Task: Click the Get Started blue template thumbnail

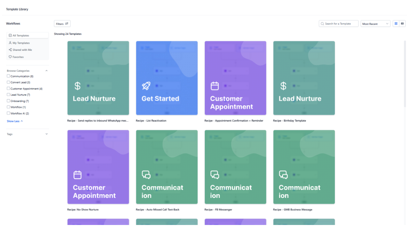Action: pyautogui.click(x=167, y=78)
